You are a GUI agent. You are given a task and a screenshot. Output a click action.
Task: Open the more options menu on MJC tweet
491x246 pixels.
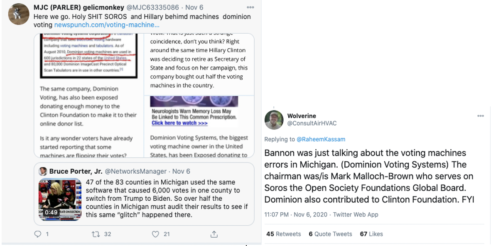pos(250,7)
